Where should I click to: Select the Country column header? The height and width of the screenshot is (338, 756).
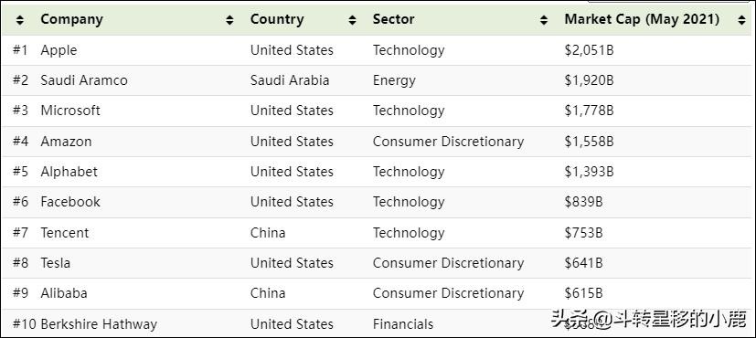coord(277,19)
